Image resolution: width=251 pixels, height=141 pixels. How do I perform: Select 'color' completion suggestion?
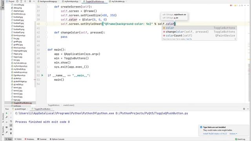pos(199,28)
